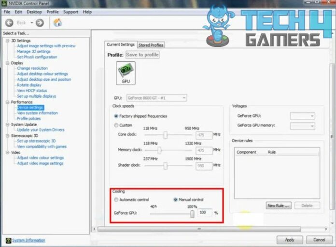The height and width of the screenshot is (247, 336).
Task: Open Manage 3D settings
Action: click(34, 52)
